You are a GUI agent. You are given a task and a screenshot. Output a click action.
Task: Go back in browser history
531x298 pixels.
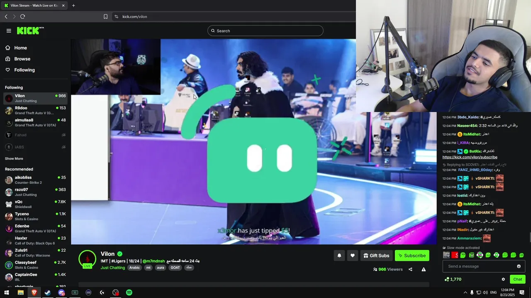(6, 17)
